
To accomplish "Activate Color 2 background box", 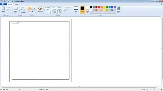I will coord(87,10).
